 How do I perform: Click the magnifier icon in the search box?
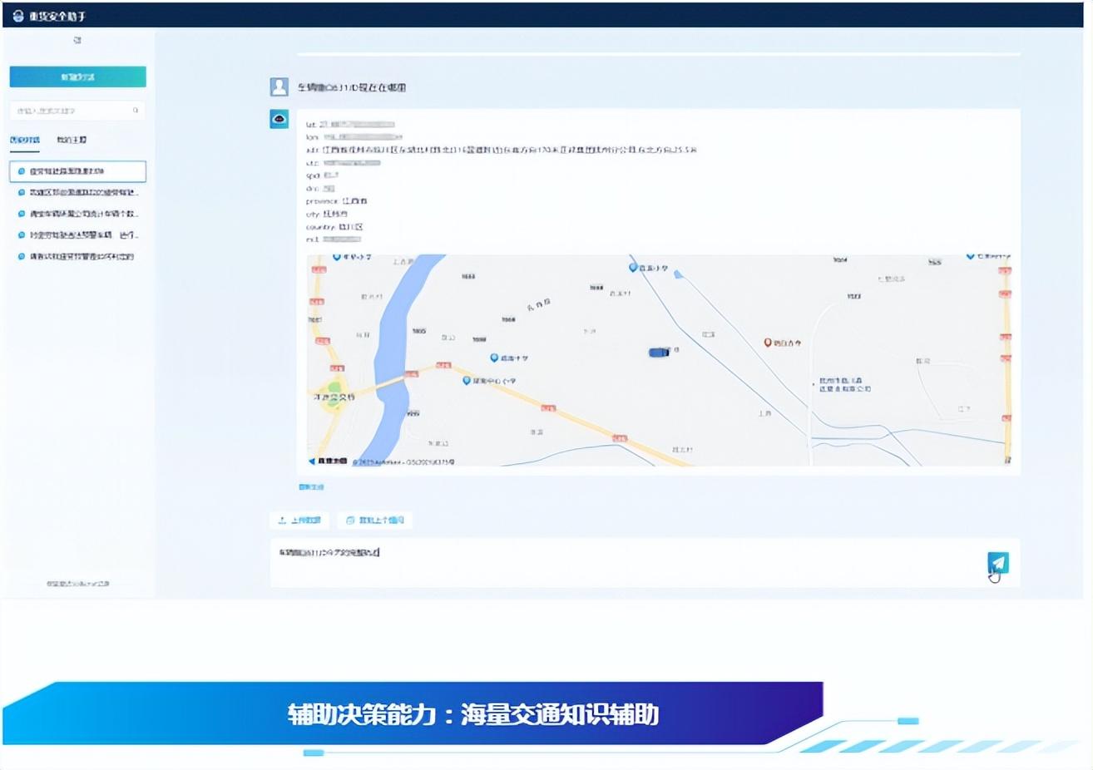coord(136,110)
